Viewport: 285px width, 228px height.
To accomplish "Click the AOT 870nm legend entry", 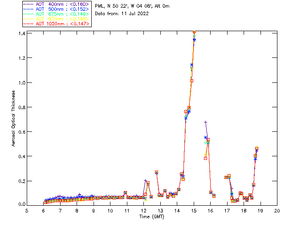I will tap(56, 19).
